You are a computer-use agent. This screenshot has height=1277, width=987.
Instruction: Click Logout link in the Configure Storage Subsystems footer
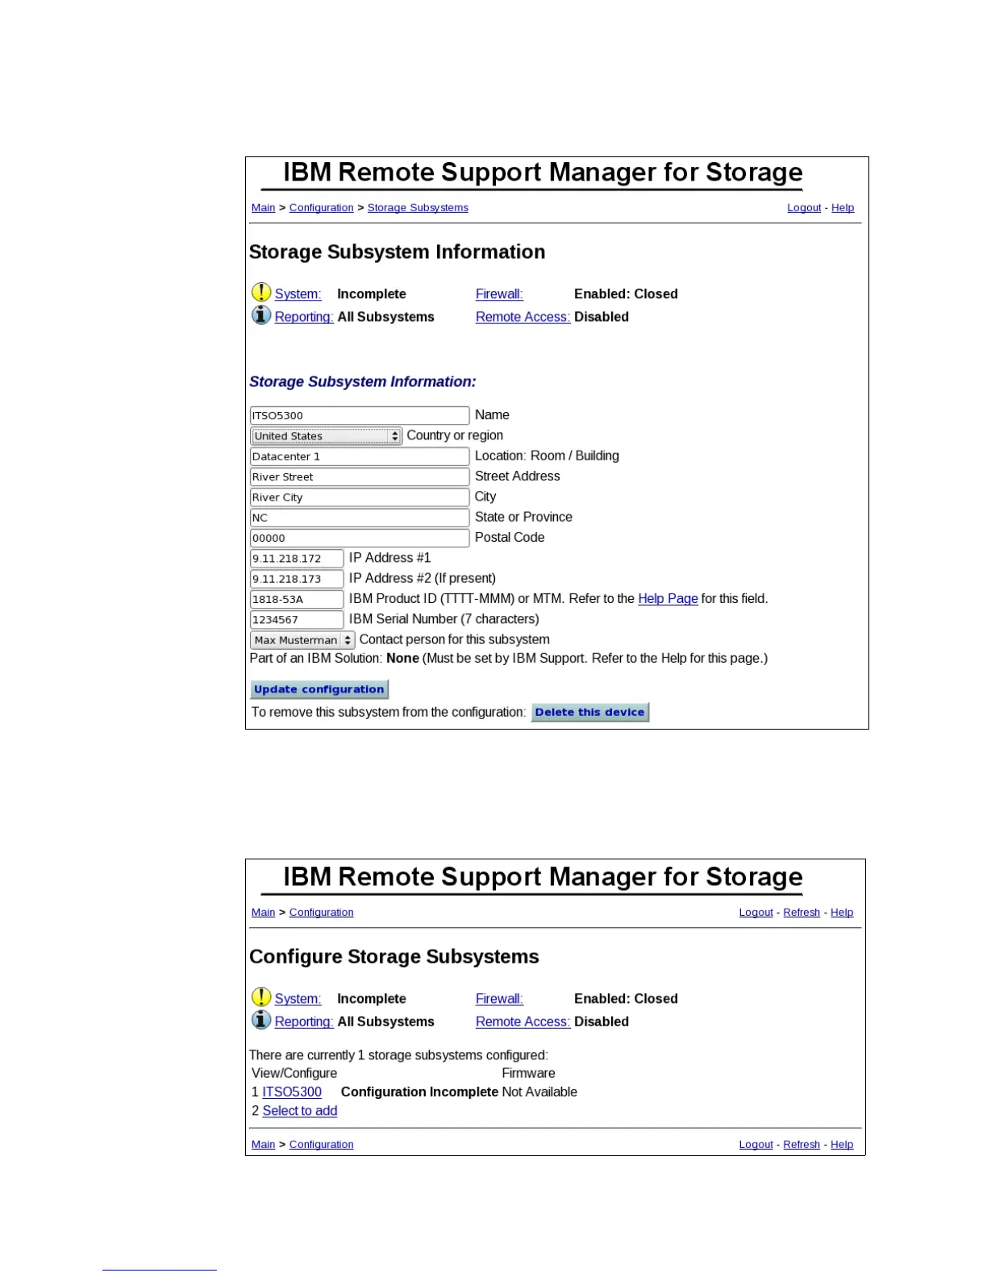point(756,1145)
